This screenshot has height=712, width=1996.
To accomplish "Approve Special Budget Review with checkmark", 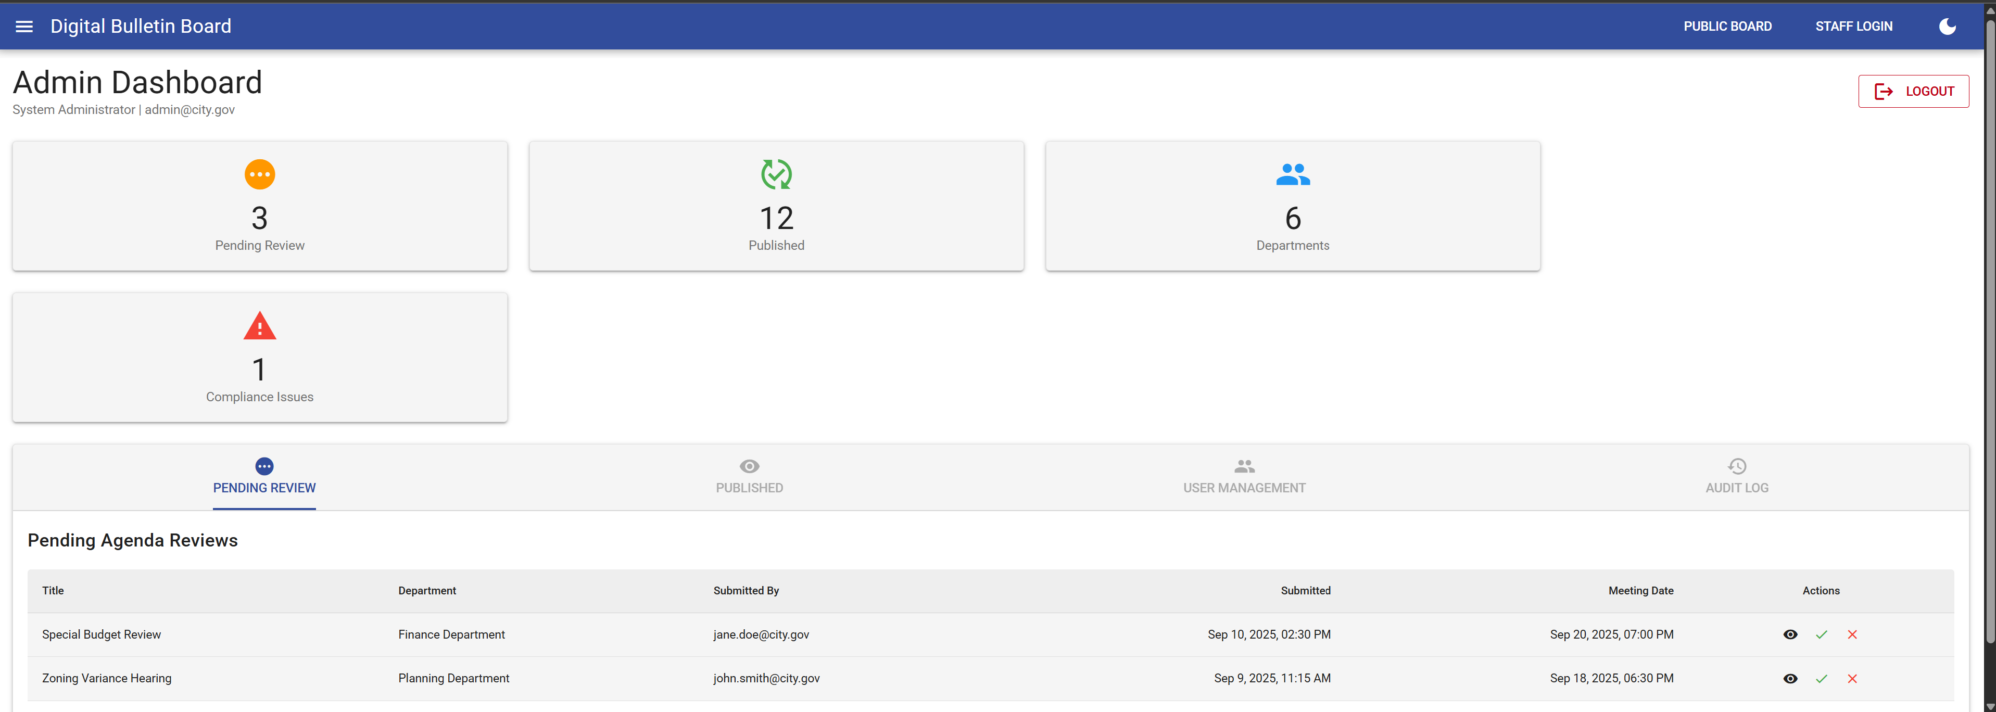I will coord(1821,634).
